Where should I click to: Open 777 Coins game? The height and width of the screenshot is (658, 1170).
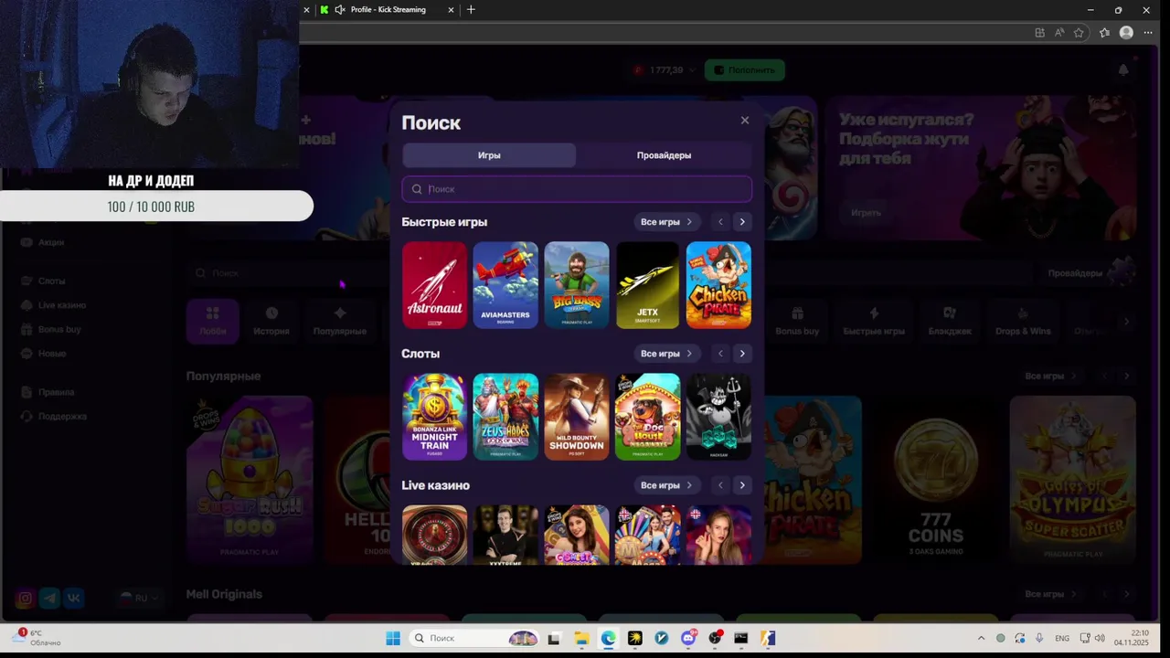tap(935, 480)
